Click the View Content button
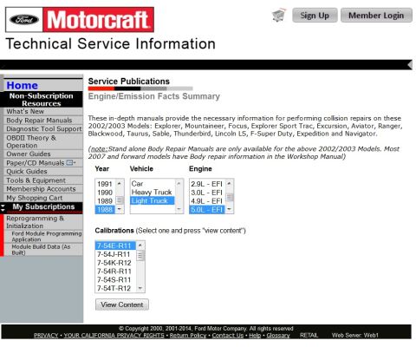Image resolution: width=416 pixels, height=347 pixels. pyautogui.click(x=122, y=304)
